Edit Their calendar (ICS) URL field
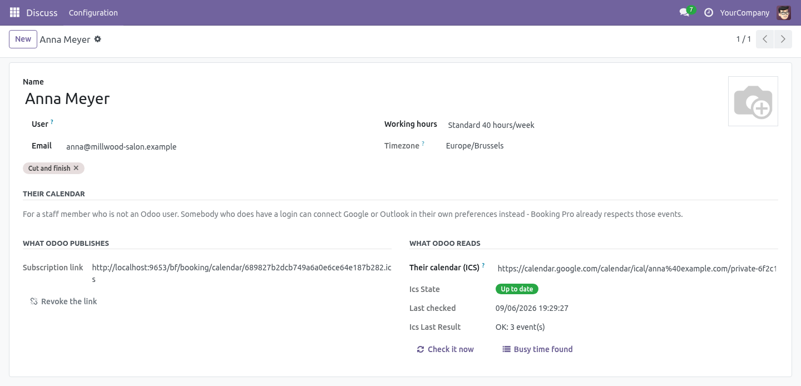 (636, 268)
